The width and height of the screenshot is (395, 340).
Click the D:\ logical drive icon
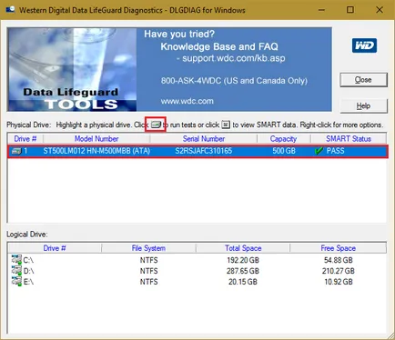(x=16, y=271)
